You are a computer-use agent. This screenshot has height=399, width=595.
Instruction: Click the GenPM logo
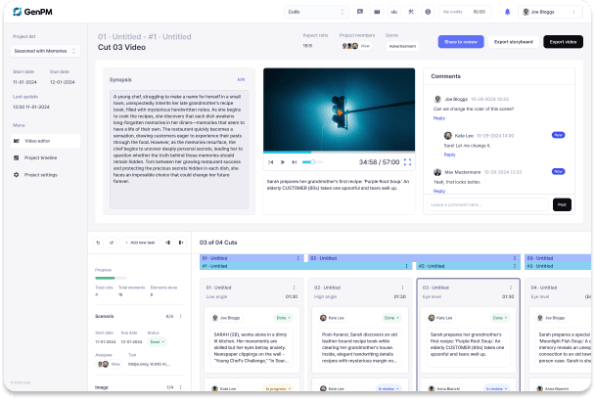click(32, 12)
